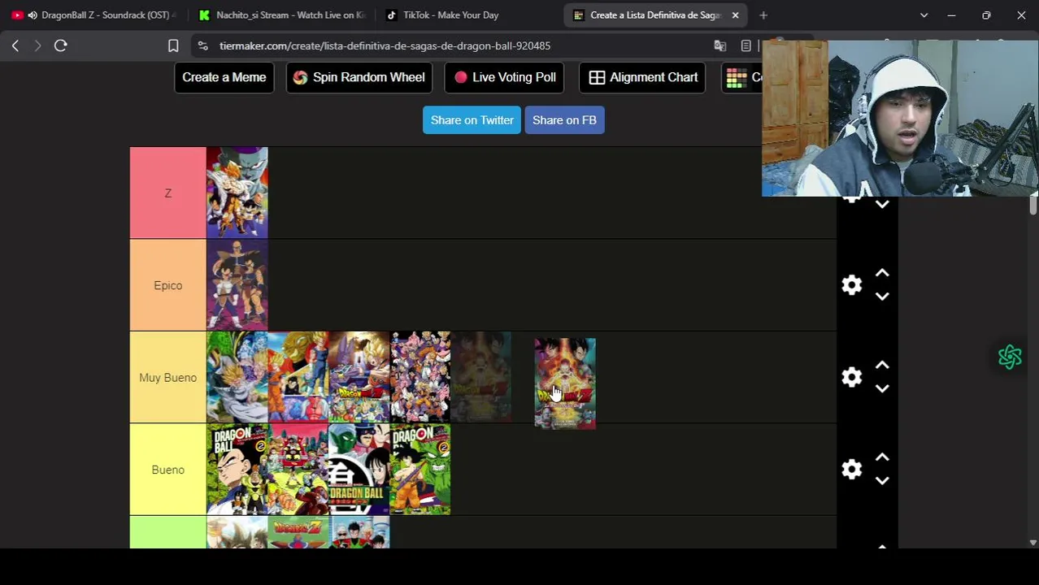
Task: Close the Create a Lista Definitiva tab
Action: (x=735, y=15)
